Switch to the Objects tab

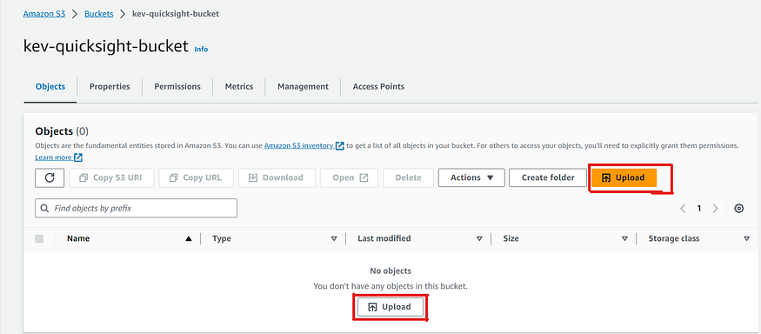[x=50, y=86]
